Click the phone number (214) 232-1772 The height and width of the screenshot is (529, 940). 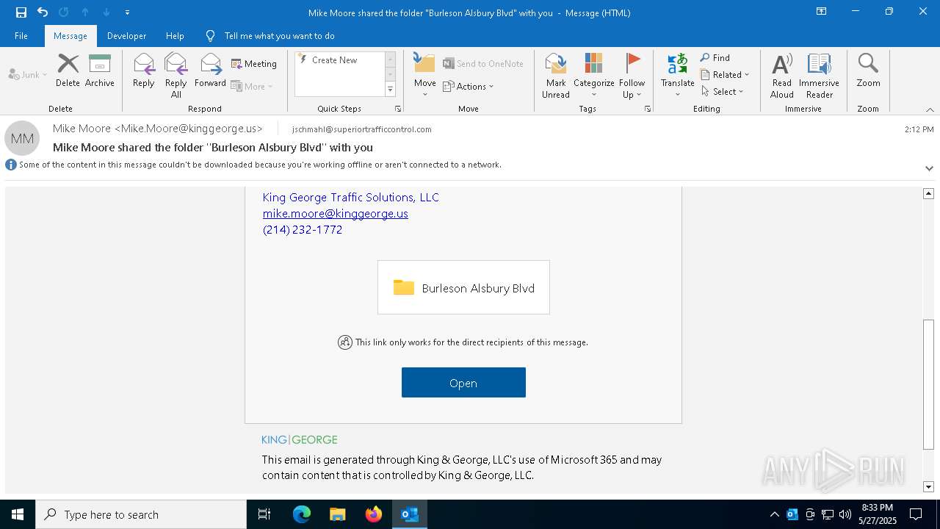coord(303,230)
